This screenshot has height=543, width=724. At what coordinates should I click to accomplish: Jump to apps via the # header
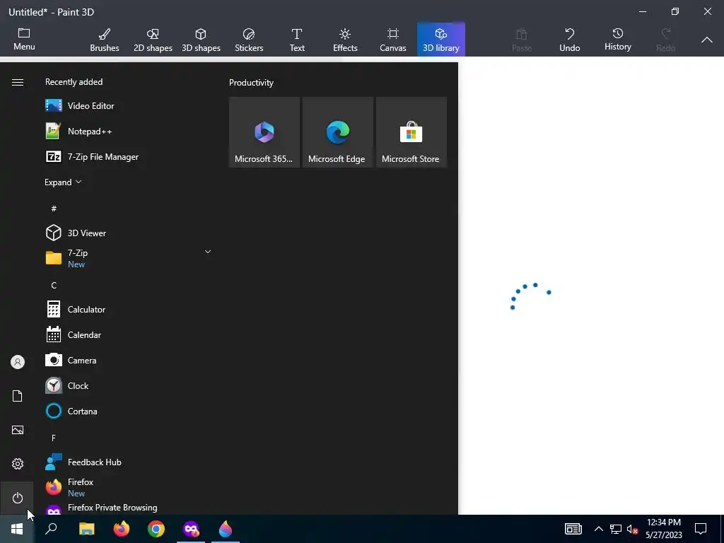coord(54,209)
